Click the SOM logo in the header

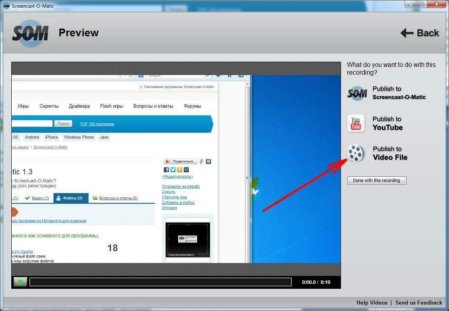(x=30, y=33)
